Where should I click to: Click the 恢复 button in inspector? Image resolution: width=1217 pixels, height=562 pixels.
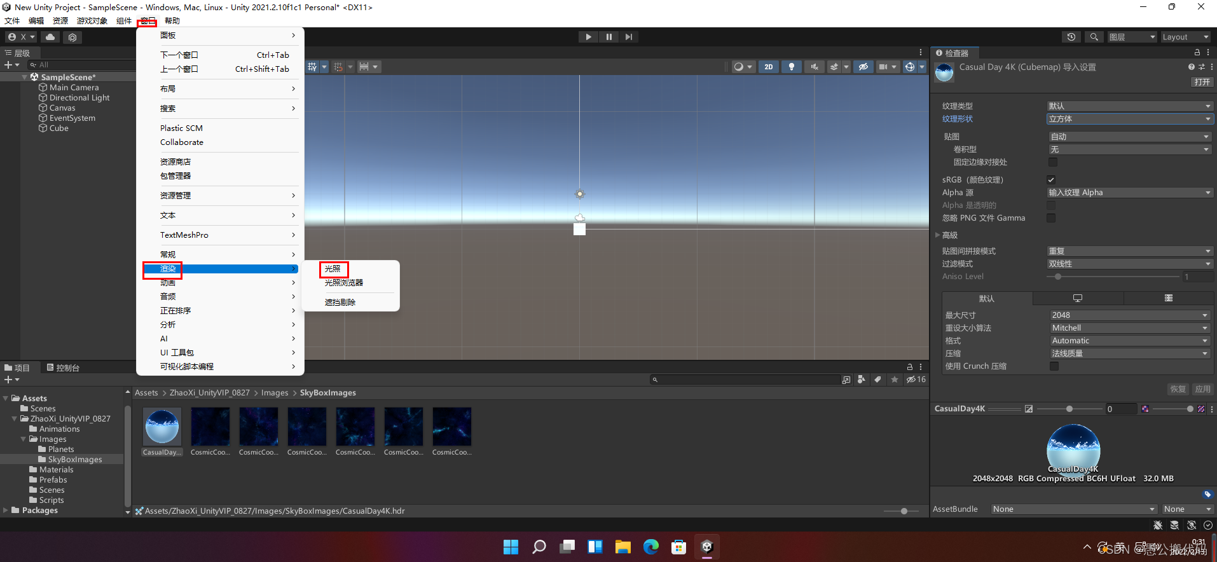[x=1178, y=389]
